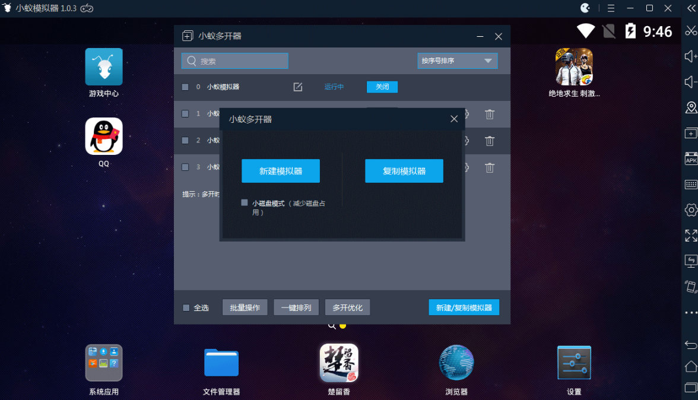Shake the device using the phone shake icon
Image resolution: width=698 pixels, height=400 pixels.
coord(690,286)
